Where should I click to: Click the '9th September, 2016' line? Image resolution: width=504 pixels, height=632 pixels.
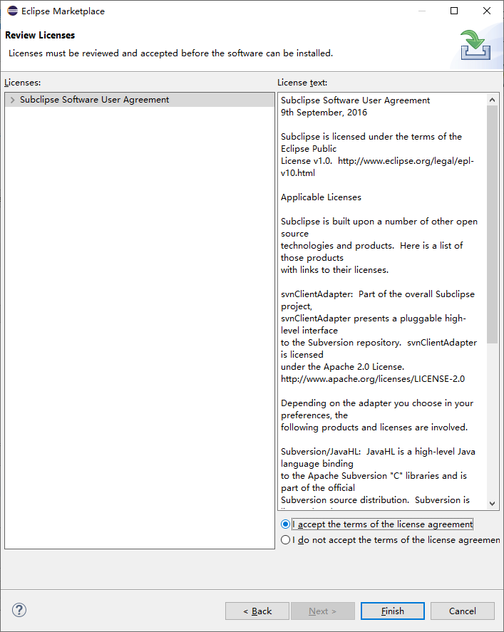pos(324,113)
